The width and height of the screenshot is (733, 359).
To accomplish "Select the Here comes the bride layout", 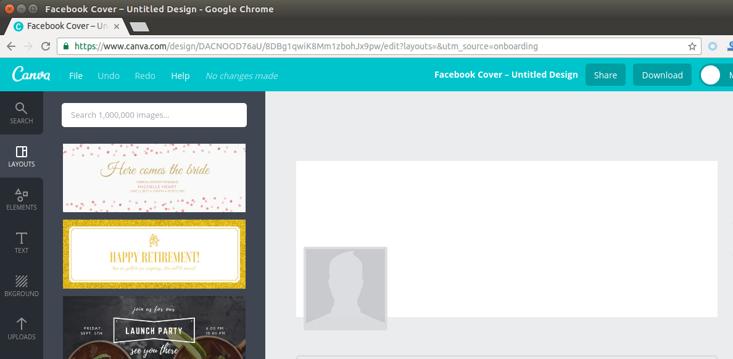I will (x=154, y=178).
